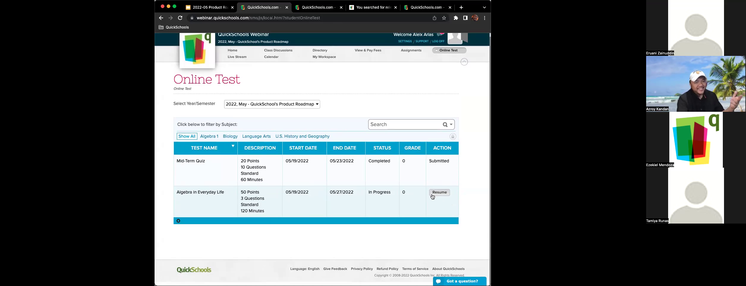This screenshot has height=286, width=746.
Task: Expand the search options dropdown arrow
Action: click(x=451, y=125)
